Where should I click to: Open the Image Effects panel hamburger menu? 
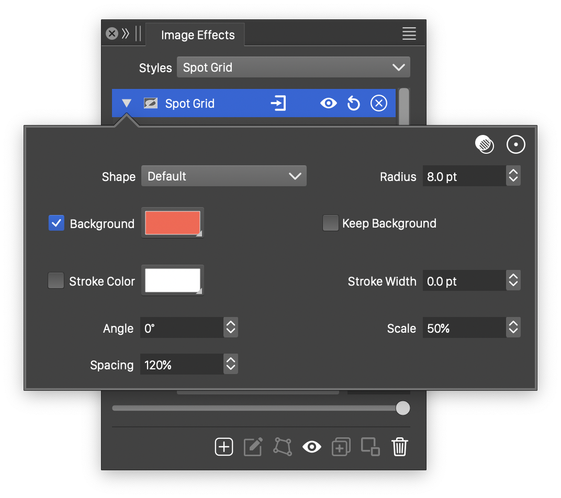pos(409,34)
